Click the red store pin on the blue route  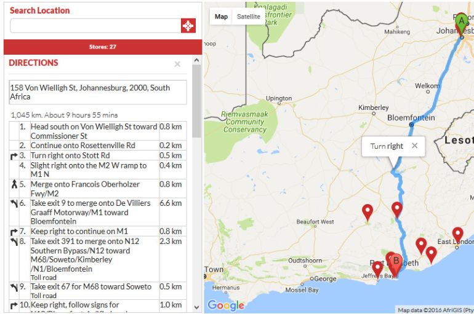pos(397,210)
